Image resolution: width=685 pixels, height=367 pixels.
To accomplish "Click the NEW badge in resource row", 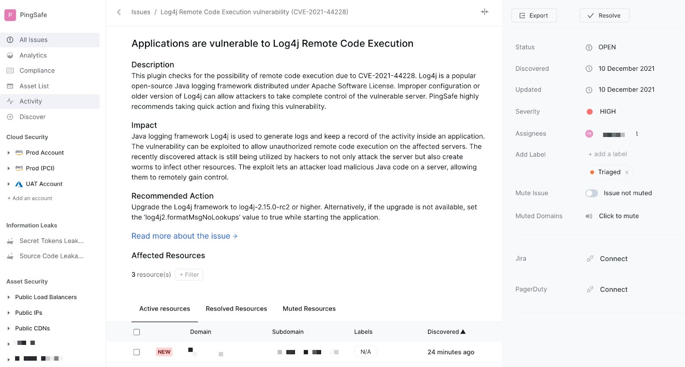I will pos(164,352).
